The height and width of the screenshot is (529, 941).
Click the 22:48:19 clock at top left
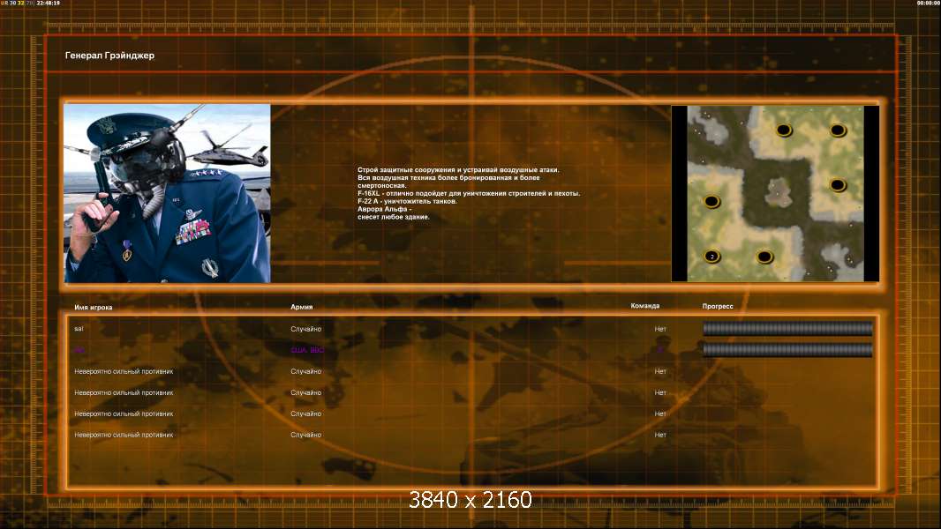tap(48, 3)
